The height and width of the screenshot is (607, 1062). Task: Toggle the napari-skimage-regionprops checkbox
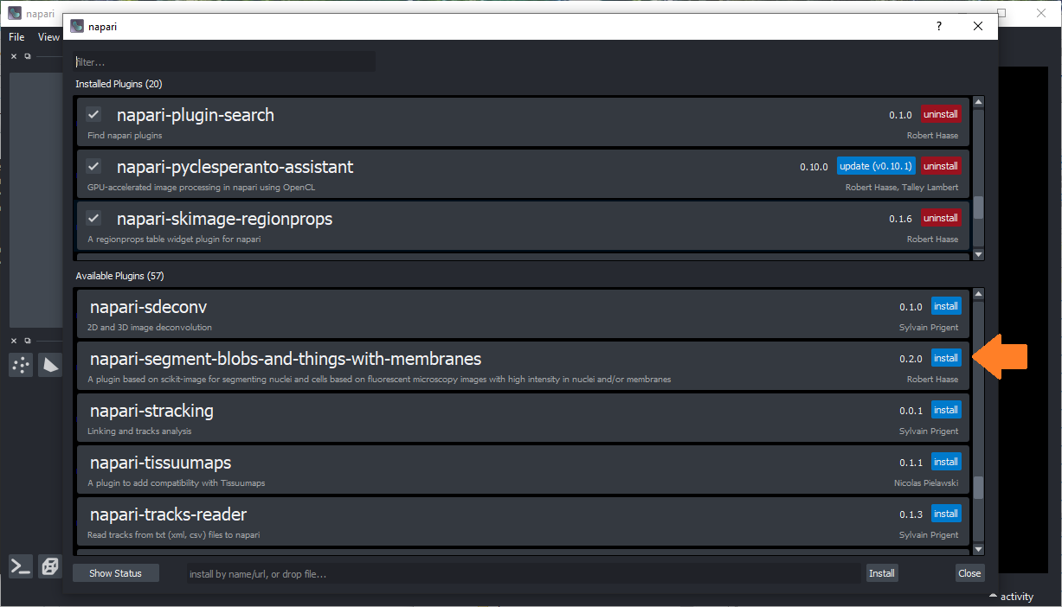[x=93, y=218]
